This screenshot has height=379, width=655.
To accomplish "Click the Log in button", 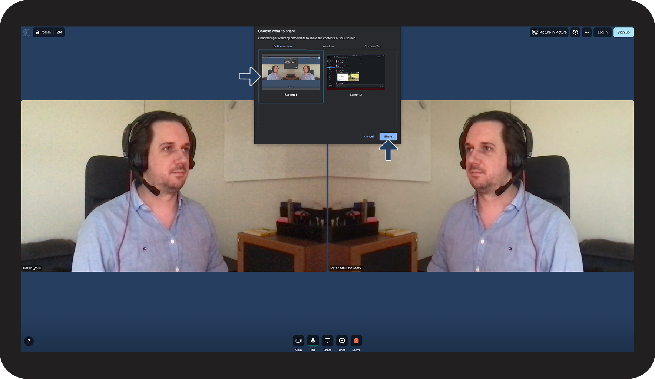I will (x=602, y=32).
